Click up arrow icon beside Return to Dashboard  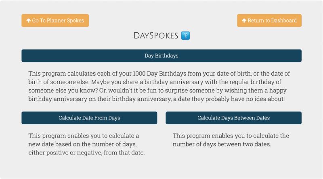244,21
